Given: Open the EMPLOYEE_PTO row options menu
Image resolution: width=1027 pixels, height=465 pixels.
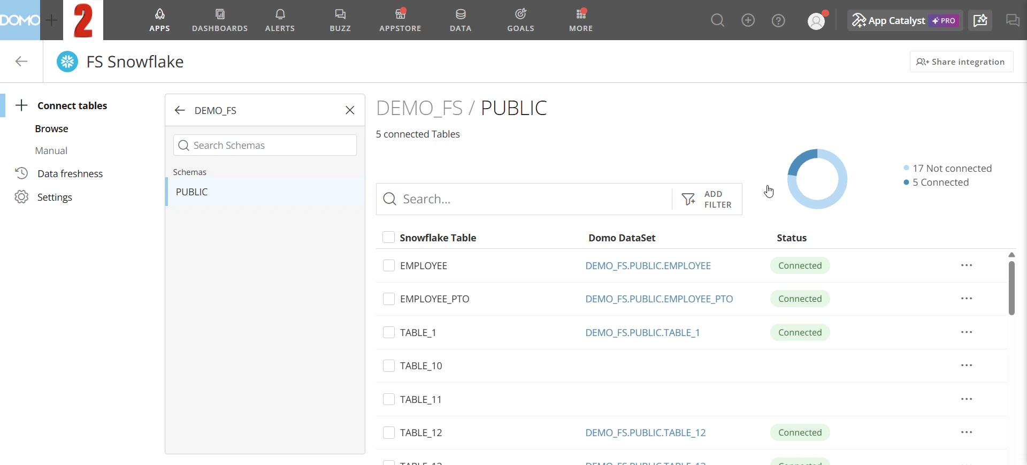Looking at the screenshot, I should [967, 299].
